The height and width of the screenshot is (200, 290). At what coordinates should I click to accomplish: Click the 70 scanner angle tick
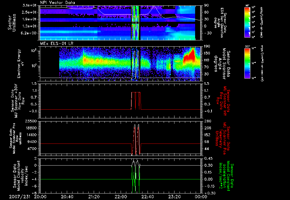[x=206, y=67]
